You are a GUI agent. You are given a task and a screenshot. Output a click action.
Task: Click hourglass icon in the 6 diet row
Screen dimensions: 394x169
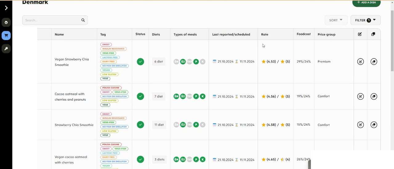pos(237,62)
